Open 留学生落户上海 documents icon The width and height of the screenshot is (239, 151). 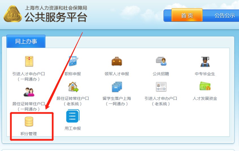tap(117, 87)
